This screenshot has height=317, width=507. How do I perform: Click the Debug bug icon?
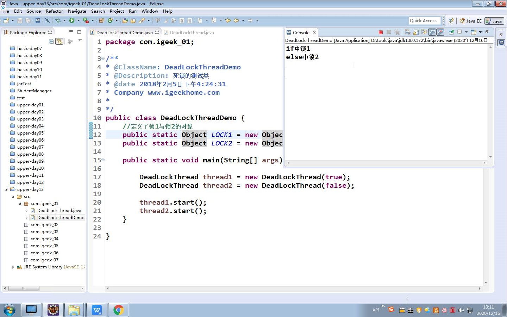coord(58,20)
